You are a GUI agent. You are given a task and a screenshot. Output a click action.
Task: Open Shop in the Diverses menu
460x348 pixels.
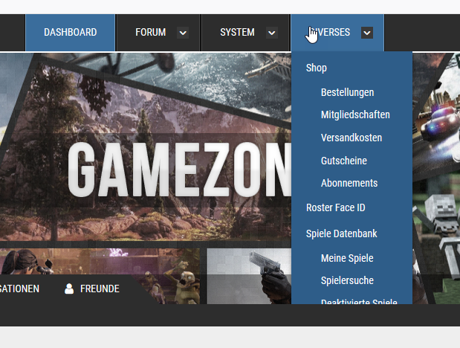pos(317,68)
